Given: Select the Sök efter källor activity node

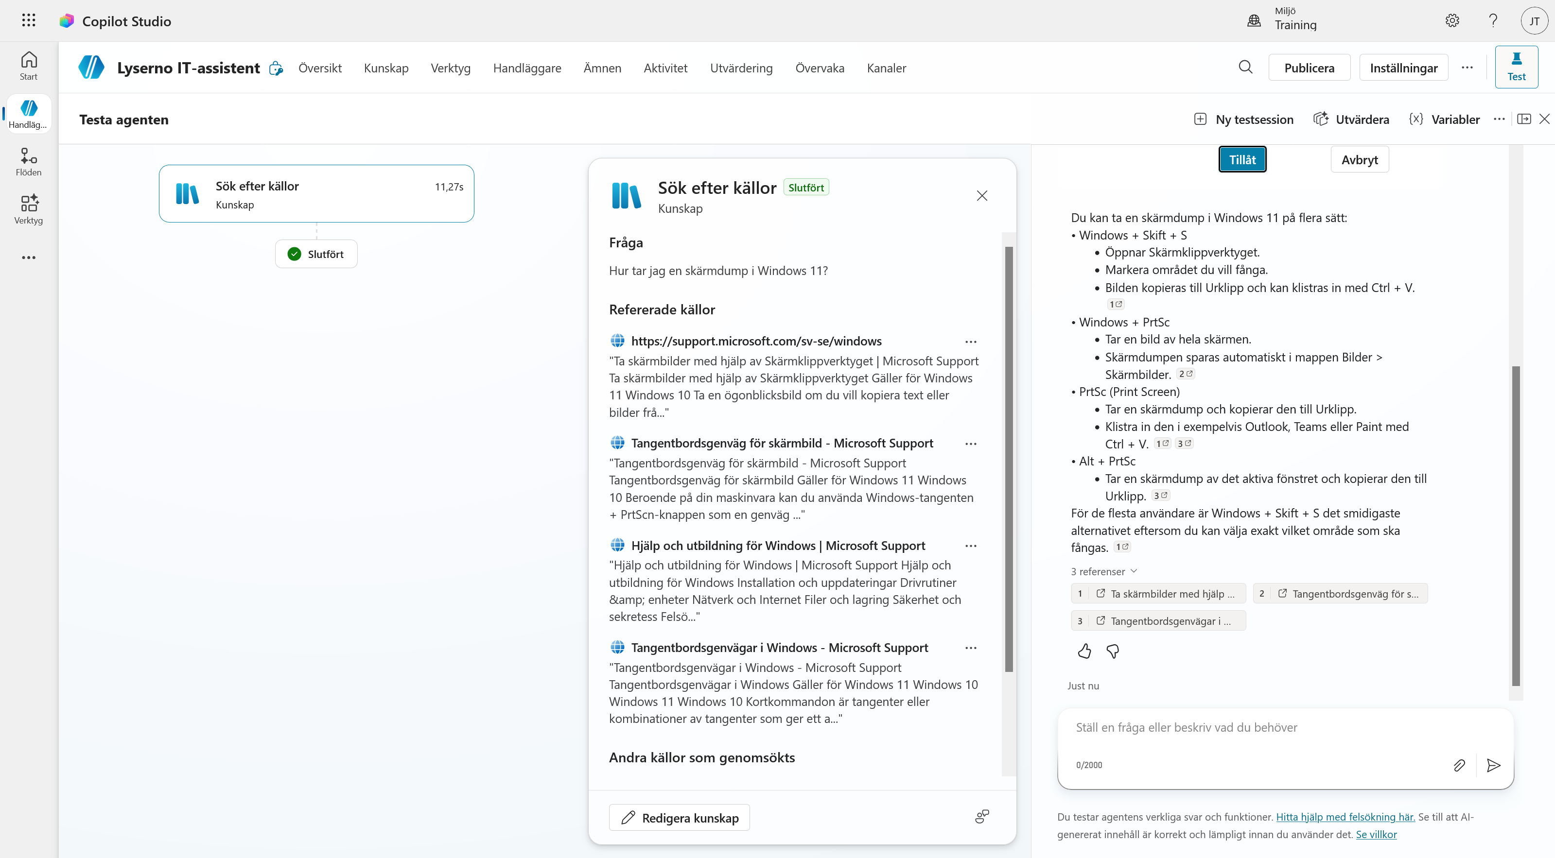Looking at the screenshot, I should 316,194.
